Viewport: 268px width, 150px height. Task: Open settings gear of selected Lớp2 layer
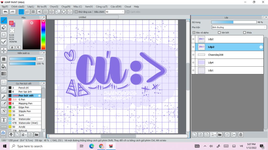click(x=261, y=47)
